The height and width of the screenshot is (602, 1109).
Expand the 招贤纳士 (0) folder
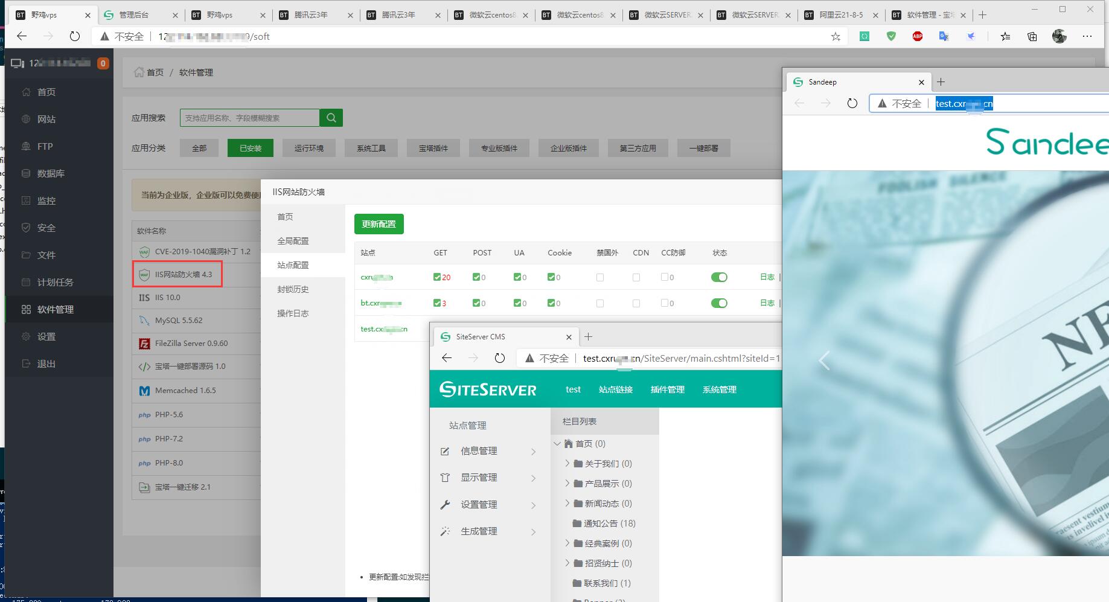tap(567, 563)
